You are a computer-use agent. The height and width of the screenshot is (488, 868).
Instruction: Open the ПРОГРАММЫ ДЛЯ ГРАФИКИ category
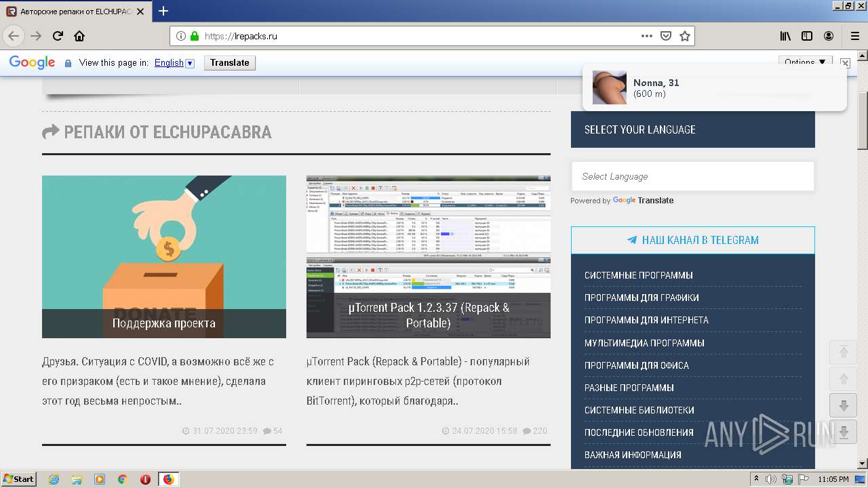click(642, 298)
